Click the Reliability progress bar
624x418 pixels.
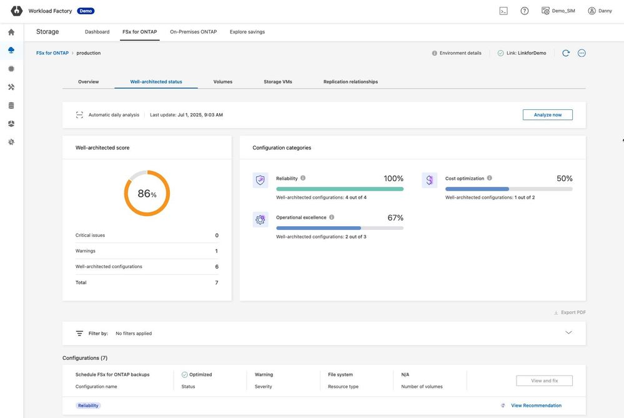340,189
